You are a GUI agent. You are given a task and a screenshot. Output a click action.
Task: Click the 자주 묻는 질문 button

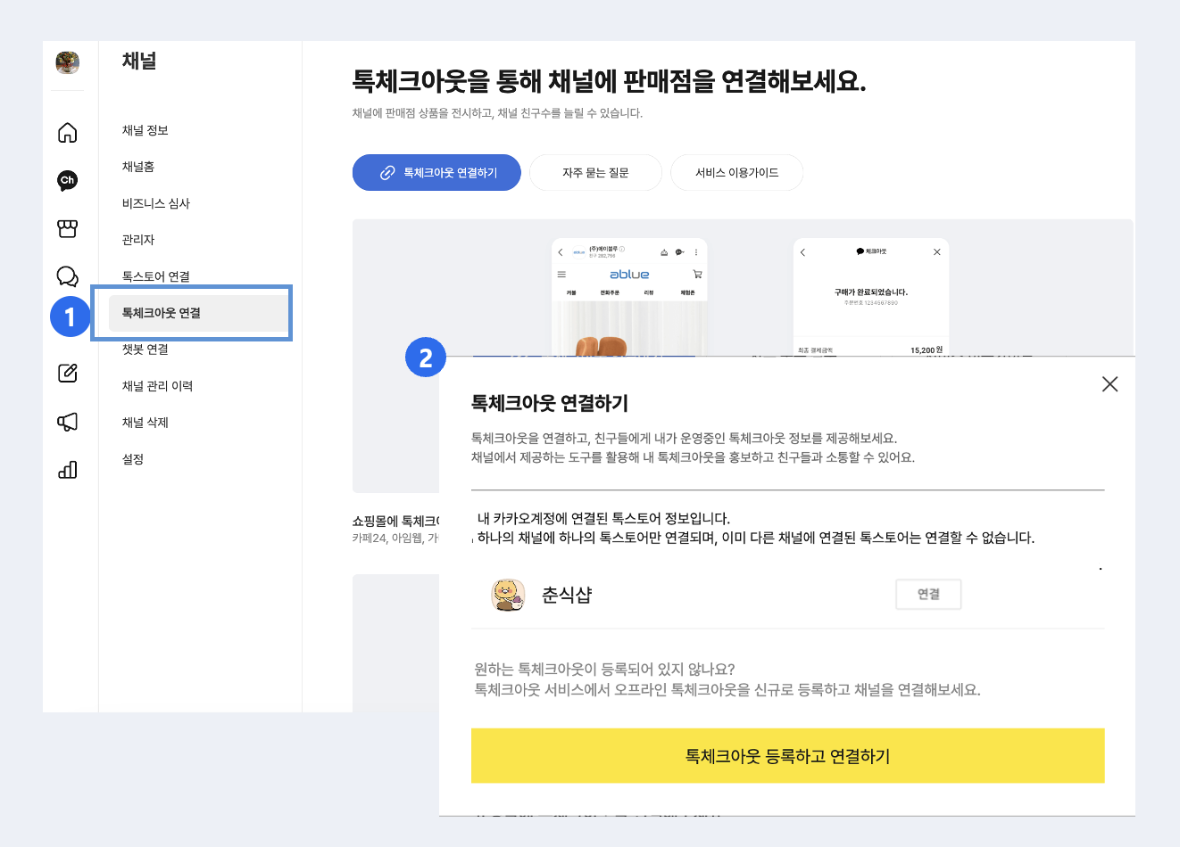click(595, 173)
